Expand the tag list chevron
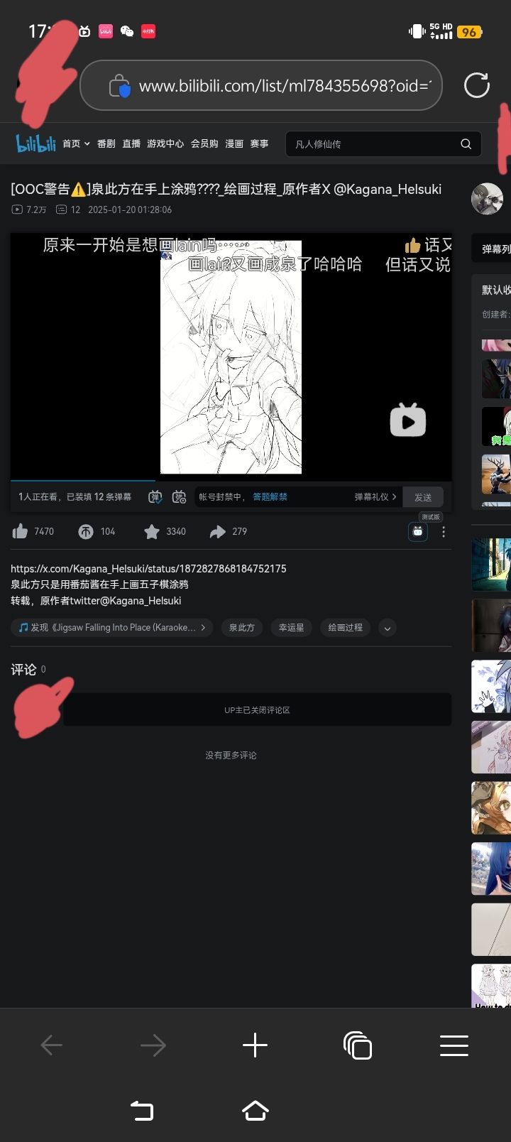Viewport: 511px width, 1142px height. point(387,628)
